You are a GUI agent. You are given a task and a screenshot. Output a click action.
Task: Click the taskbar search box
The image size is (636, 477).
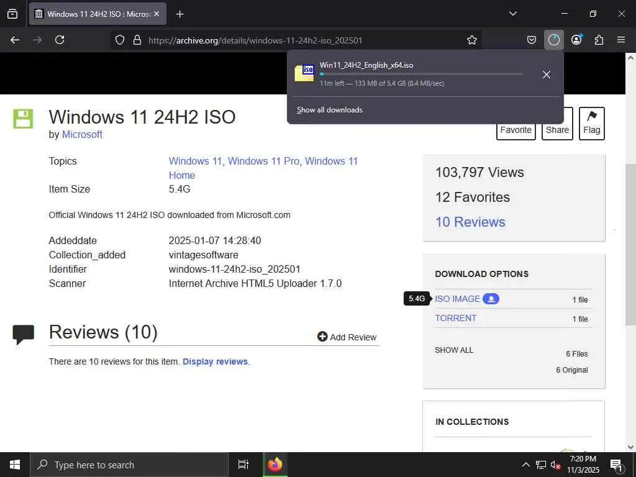pos(129,465)
